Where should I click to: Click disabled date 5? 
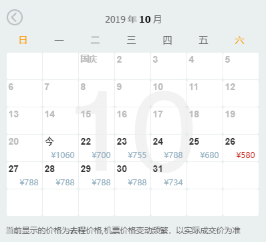(x=241, y=66)
